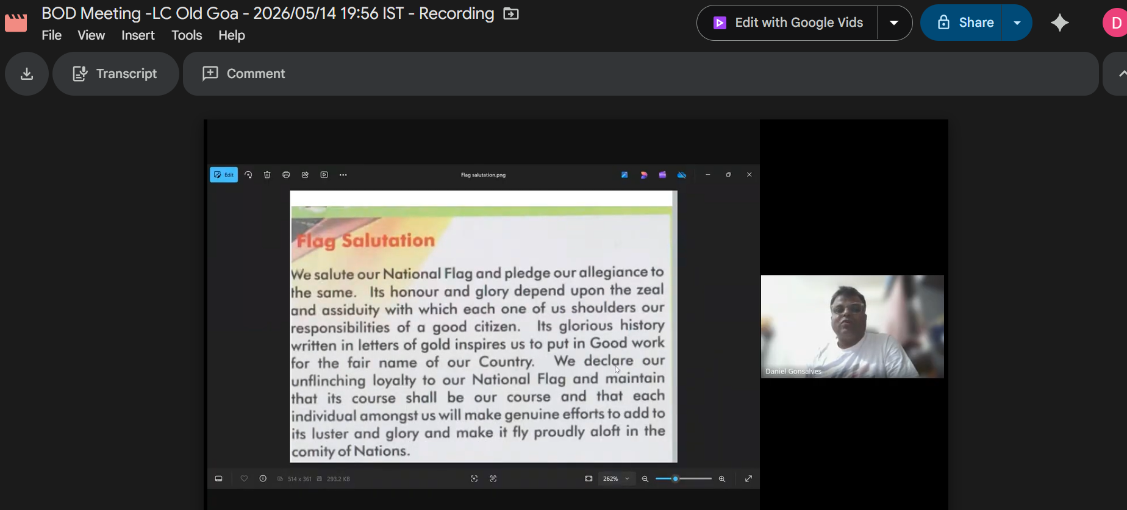1127x510 pixels.
Task: Click the Flag salutation.png file name
Action: tap(483, 175)
